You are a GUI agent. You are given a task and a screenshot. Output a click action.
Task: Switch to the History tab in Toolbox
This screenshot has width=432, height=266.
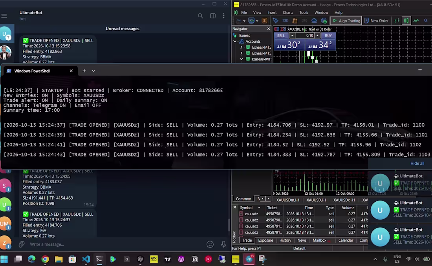[x=285, y=240]
